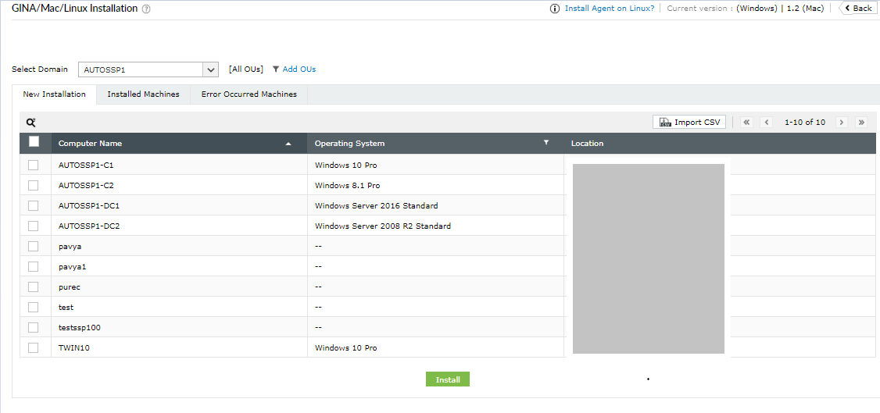Open Operating System column filter icon
880x413 pixels.
click(x=546, y=142)
